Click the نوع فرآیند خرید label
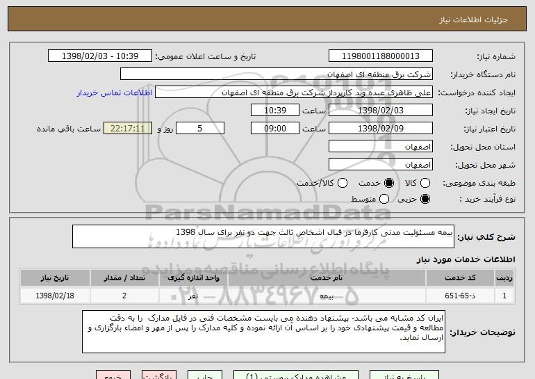 tap(487, 199)
